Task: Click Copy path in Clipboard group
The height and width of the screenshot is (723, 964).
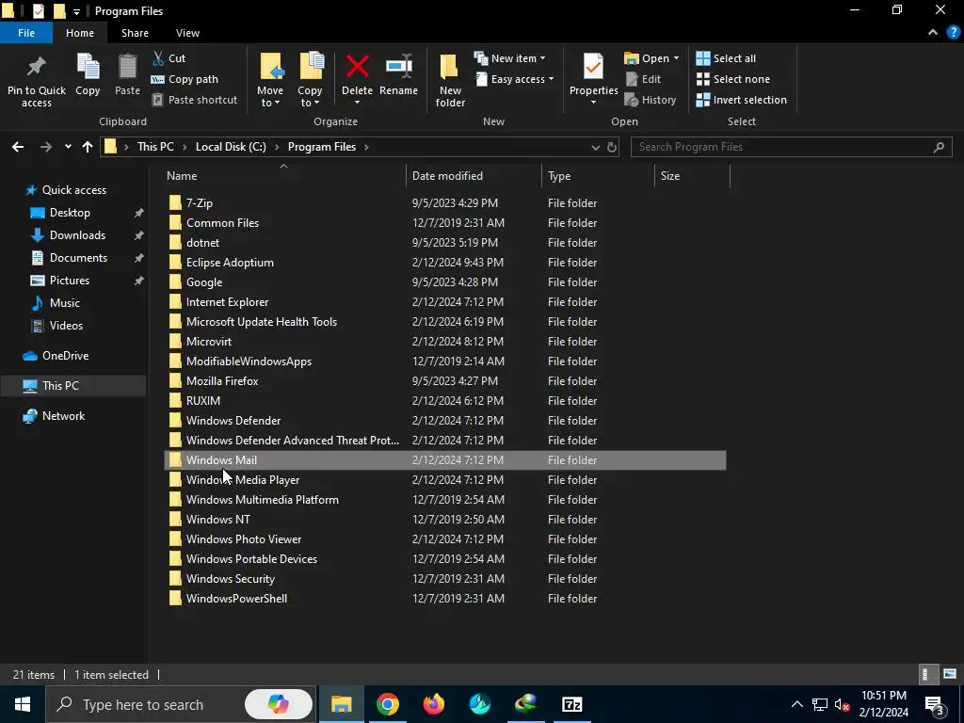Action: click(185, 79)
